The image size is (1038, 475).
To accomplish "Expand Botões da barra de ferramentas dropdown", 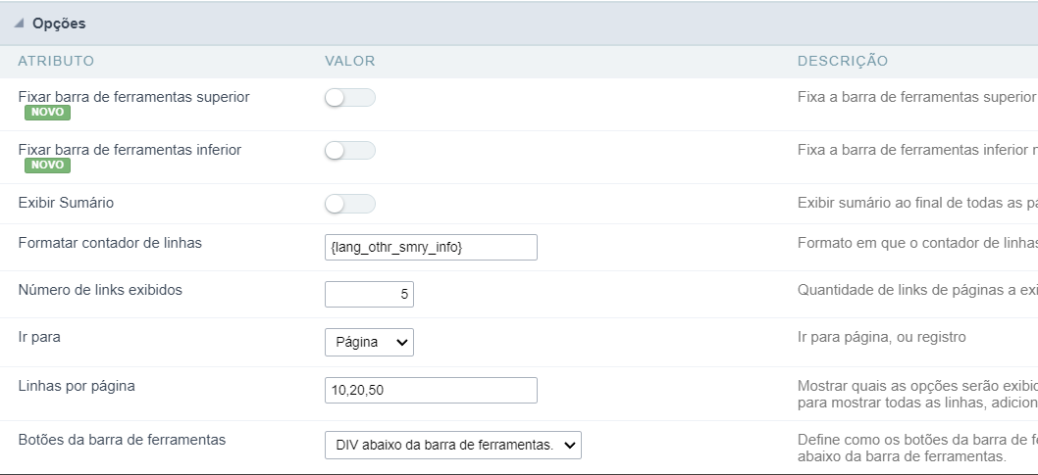I will click(452, 445).
